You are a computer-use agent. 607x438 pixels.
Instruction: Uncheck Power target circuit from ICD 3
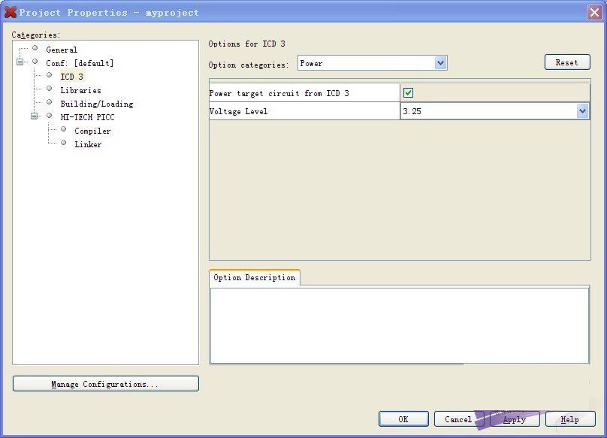pos(408,92)
